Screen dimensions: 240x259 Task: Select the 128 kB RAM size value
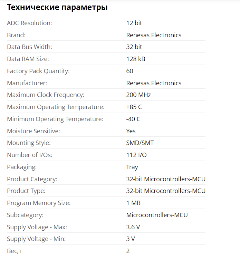coord(136,59)
